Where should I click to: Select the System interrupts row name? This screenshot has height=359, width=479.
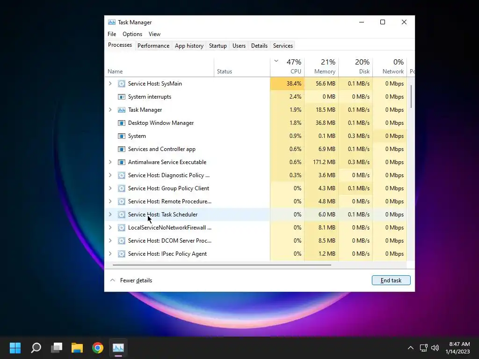click(150, 97)
